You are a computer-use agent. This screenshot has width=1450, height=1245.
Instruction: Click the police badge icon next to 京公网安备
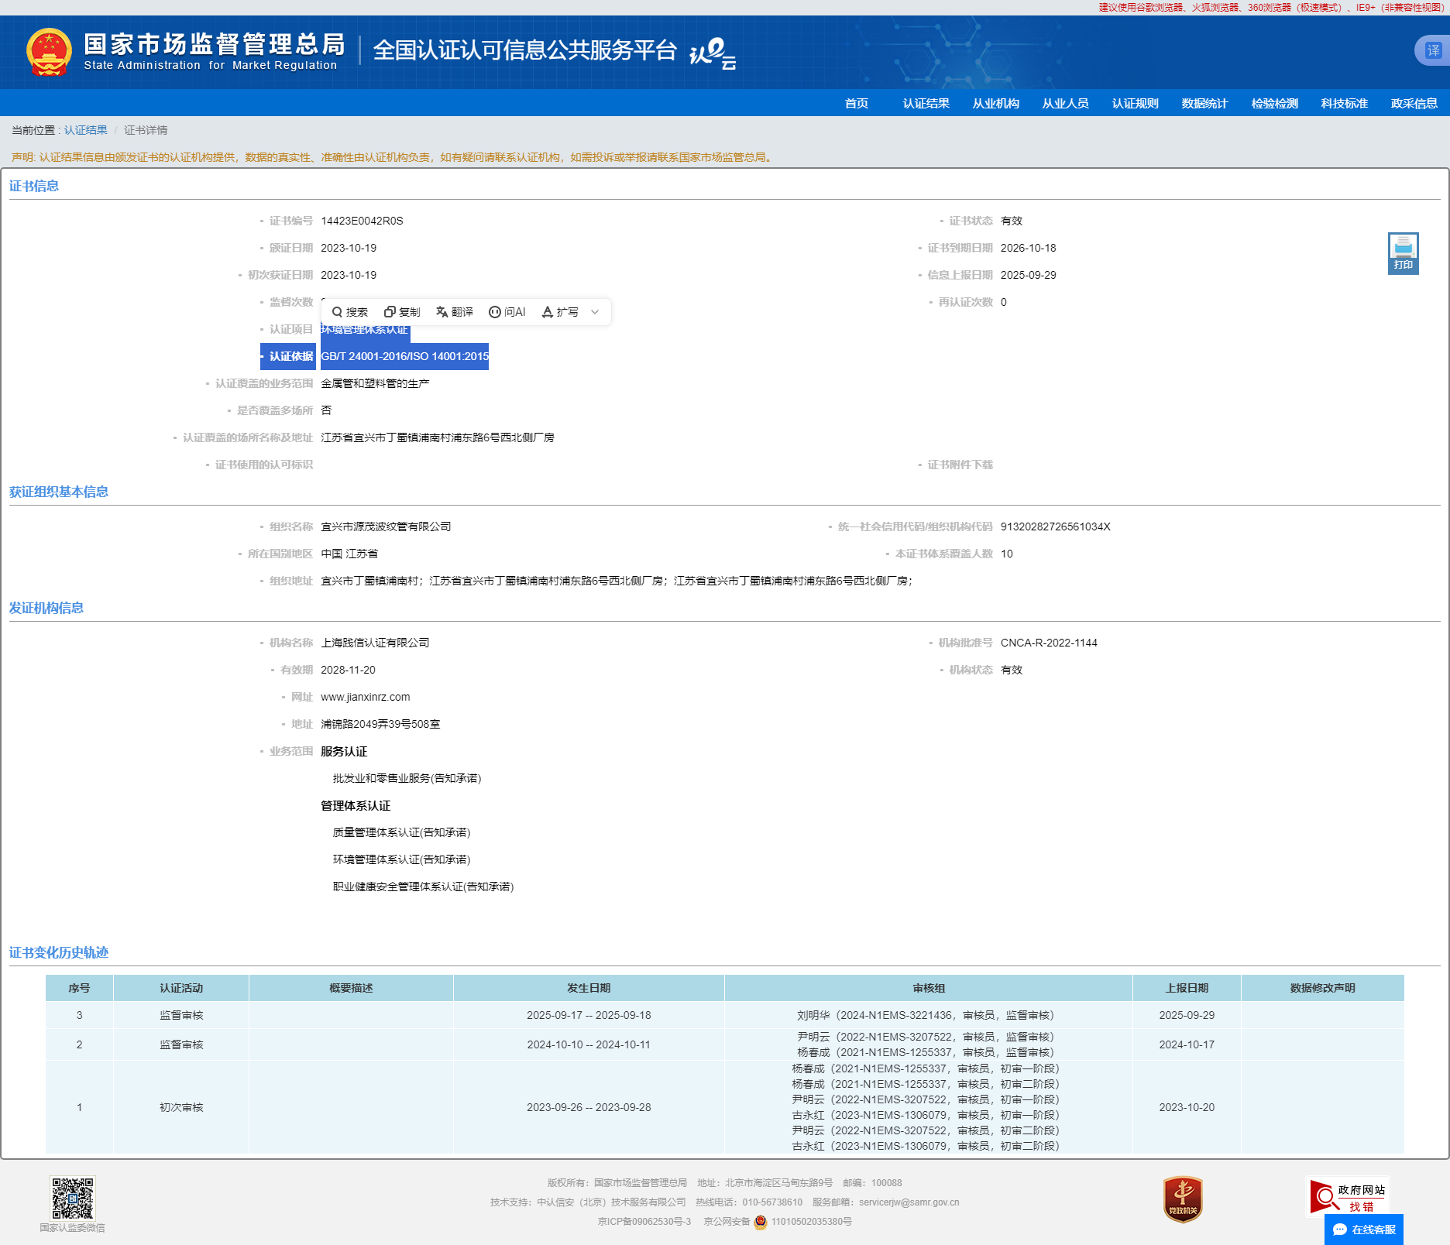pos(761,1222)
